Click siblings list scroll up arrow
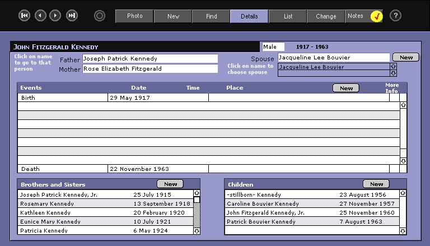 [197, 193]
